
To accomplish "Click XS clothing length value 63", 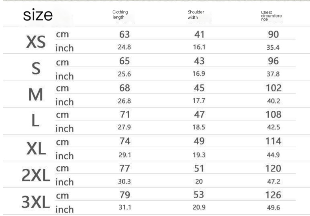I will (x=125, y=35).
